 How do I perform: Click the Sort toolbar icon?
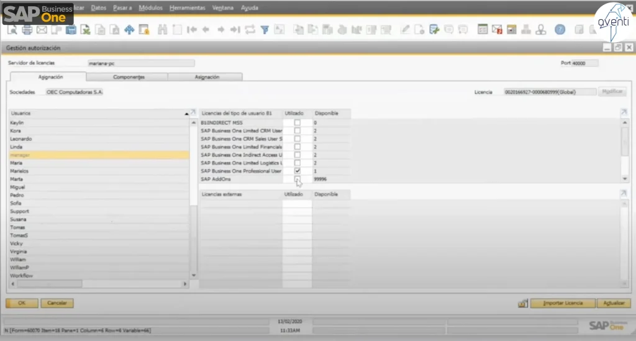[279, 30]
